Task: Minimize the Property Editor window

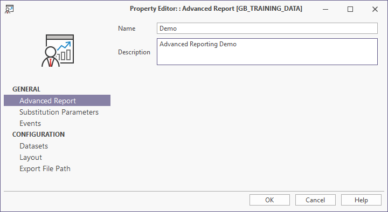Action: point(325,9)
